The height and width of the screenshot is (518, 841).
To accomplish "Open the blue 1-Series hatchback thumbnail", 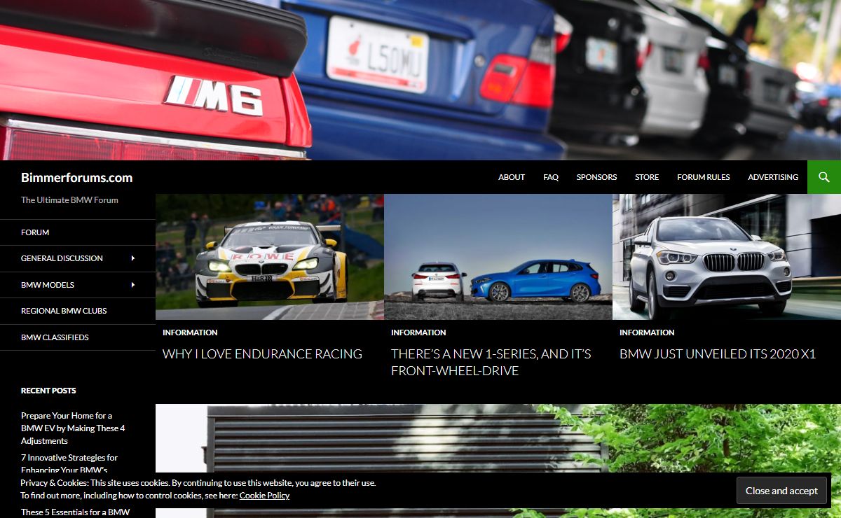I will coord(498,257).
